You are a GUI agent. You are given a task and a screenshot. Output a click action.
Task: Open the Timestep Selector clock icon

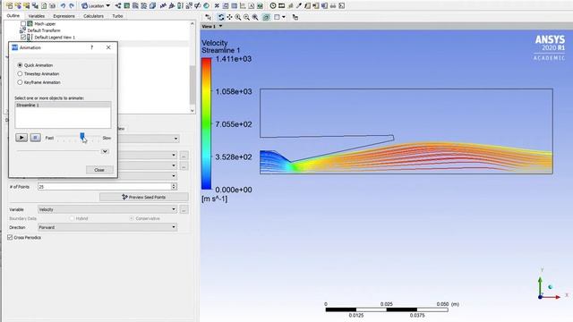pos(273,6)
